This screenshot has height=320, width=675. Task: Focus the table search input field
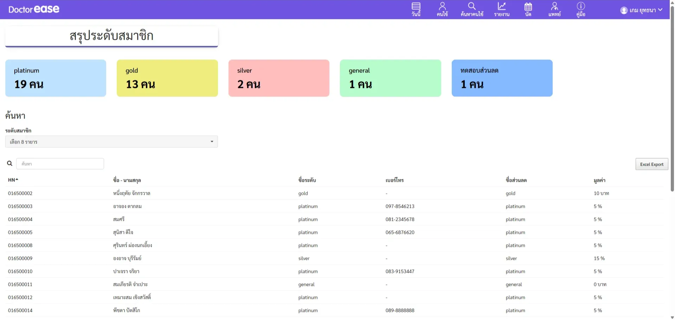tap(60, 164)
